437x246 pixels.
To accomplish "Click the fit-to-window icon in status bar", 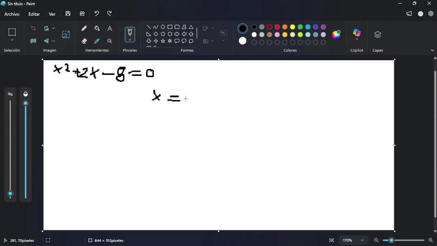I will tap(332, 241).
